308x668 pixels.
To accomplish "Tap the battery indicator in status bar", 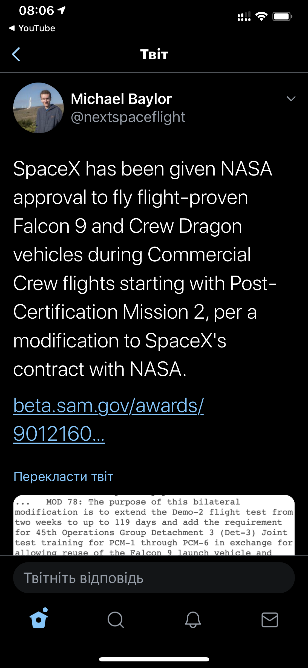I will click(x=282, y=17).
